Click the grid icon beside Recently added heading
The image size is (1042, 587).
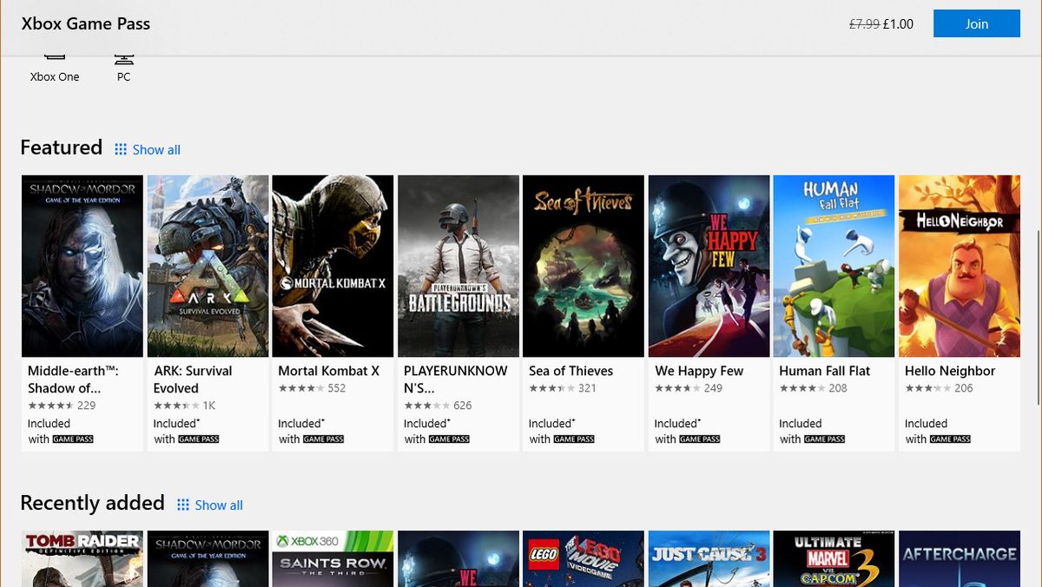click(182, 505)
